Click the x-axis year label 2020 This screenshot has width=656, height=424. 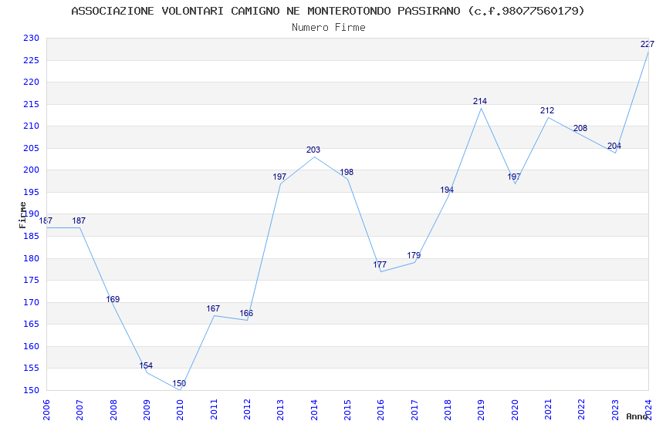[x=515, y=410]
